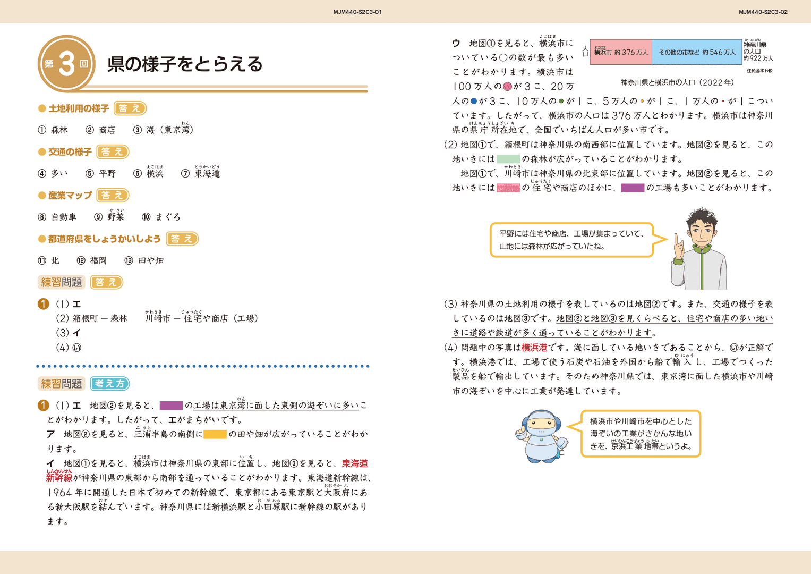The image size is (811, 574).
Task: Click the answer line (3) イ
Action: pos(68,333)
